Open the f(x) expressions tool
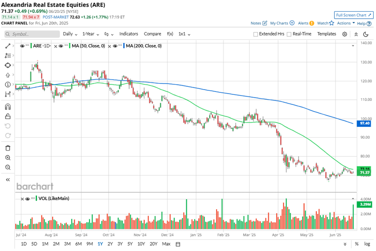The width and height of the screenshot is (376, 251). click(170, 34)
